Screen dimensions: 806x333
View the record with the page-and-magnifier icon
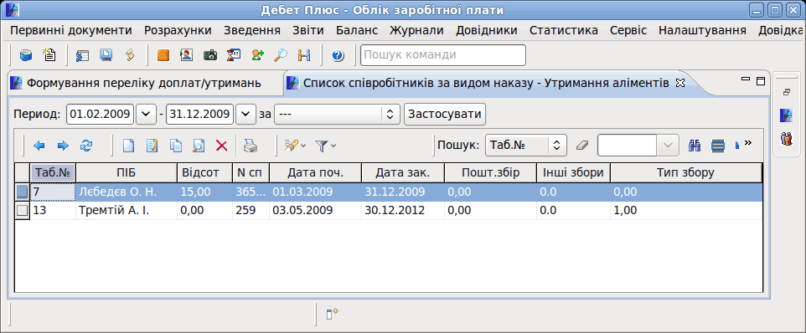click(199, 146)
